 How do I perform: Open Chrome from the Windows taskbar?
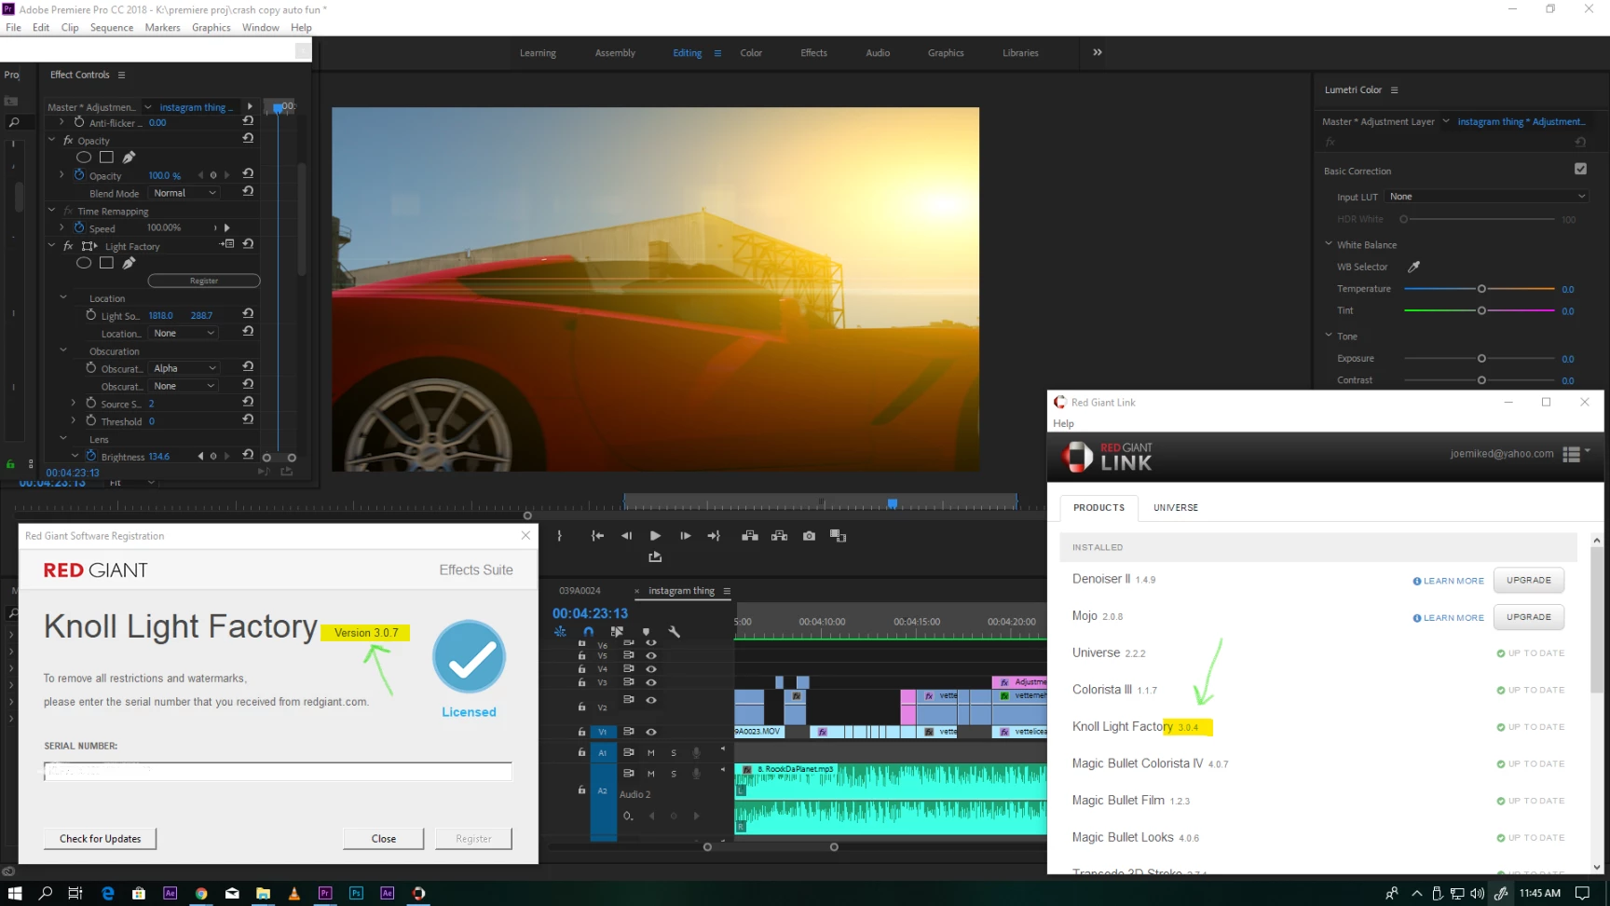pos(201,893)
